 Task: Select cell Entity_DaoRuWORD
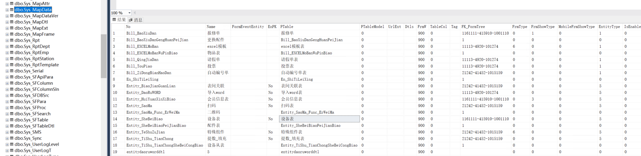pos(165,92)
